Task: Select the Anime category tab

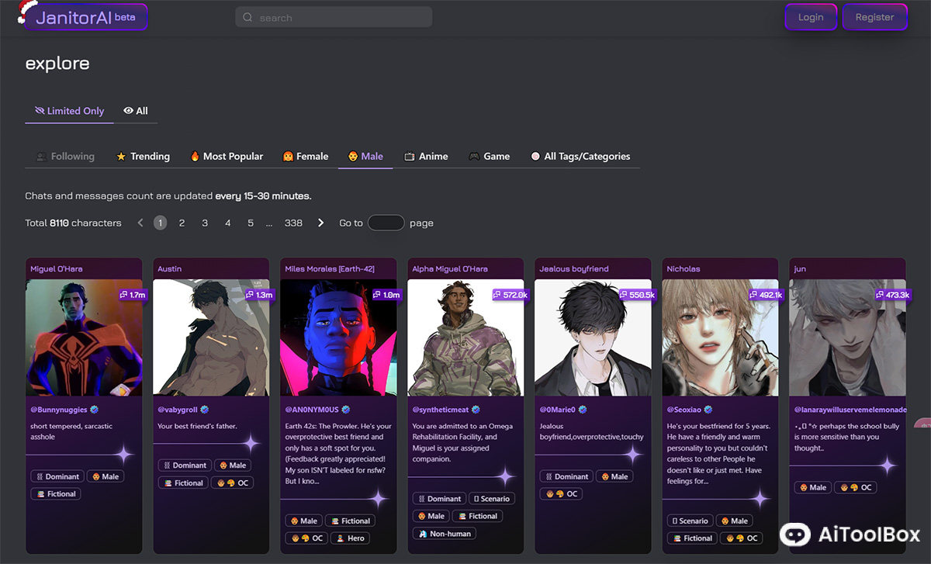Action: point(427,156)
